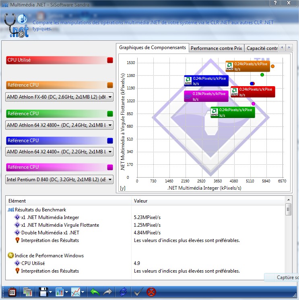The width and height of the screenshot is (299, 300).
Task: Select the Double Multimédia x1 .NET row
Action: tap(47, 233)
